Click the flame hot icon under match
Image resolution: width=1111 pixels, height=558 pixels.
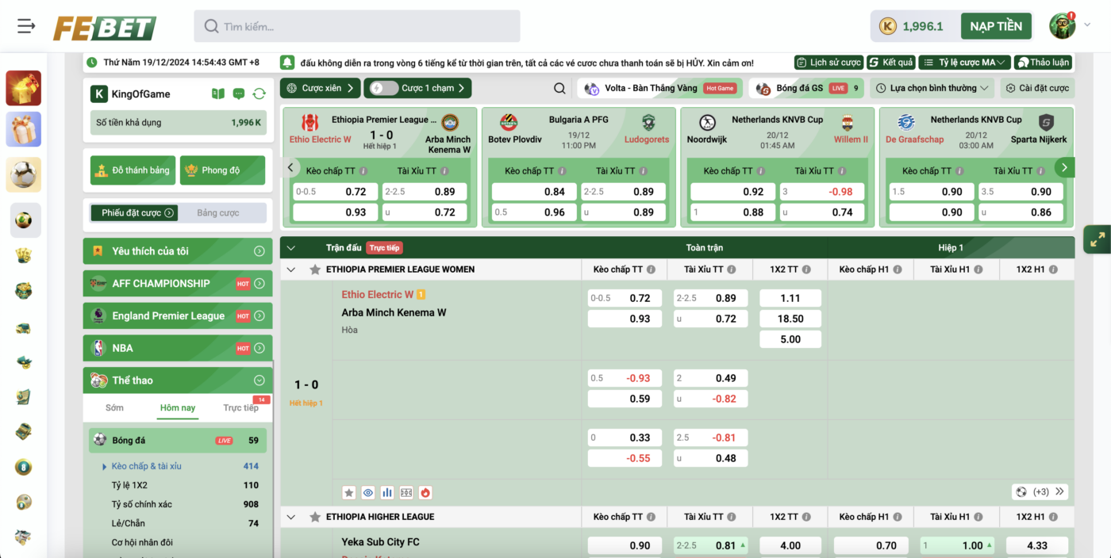[x=425, y=492]
